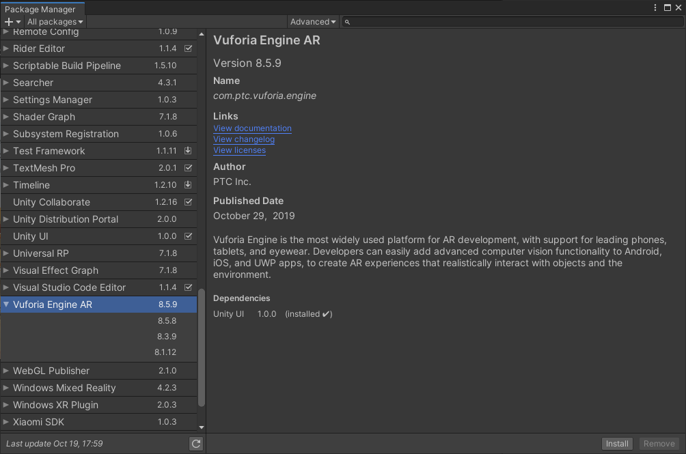Screen dimensions: 686x454
Task: Click the com.ptc.vuforia.engine package name
Action: (264, 96)
